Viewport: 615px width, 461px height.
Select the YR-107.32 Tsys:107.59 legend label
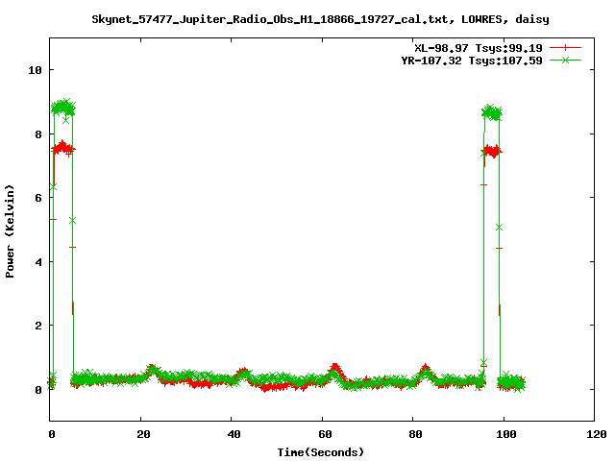point(472,61)
